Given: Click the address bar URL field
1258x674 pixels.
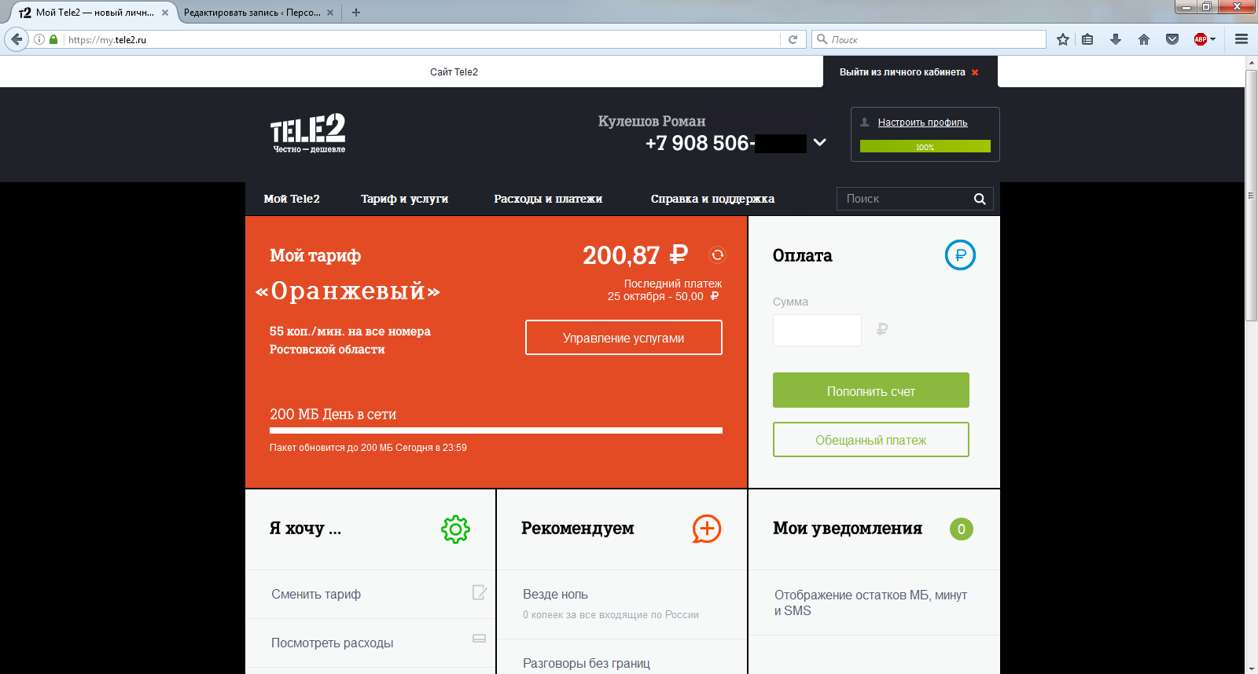Looking at the screenshot, I should (x=423, y=39).
